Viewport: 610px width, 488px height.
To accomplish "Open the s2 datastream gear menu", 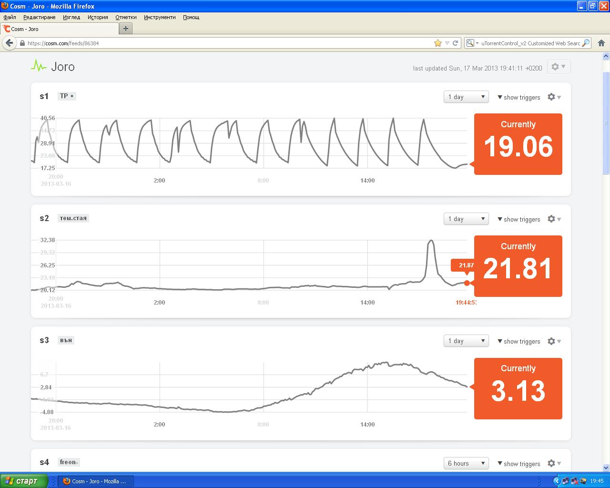I will tap(554, 219).
